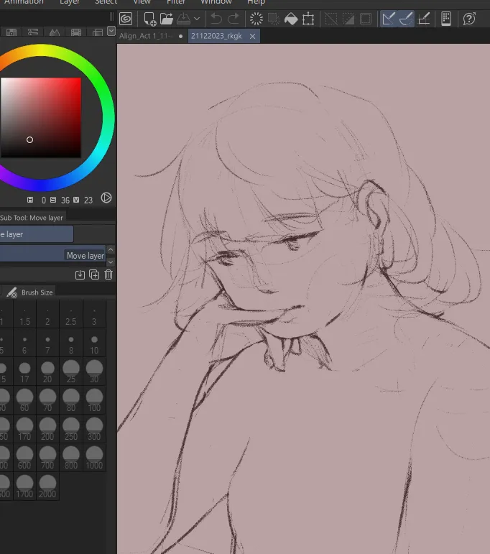The height and width of the screenshot is (554, 490).
Task: Click the sub tool list up arrow
Action: point(111,250)
